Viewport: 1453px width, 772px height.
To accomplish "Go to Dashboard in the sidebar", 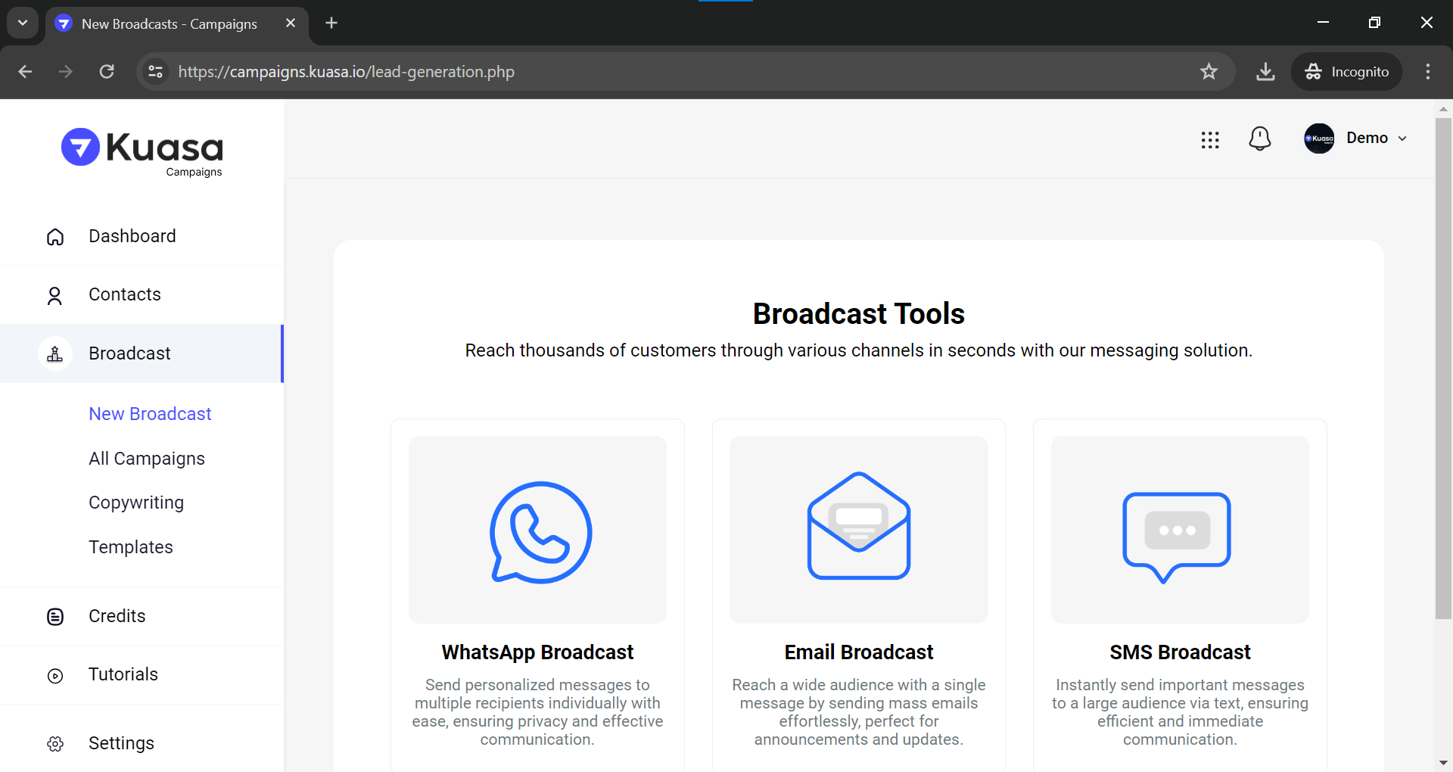I will tap(132, 236).
